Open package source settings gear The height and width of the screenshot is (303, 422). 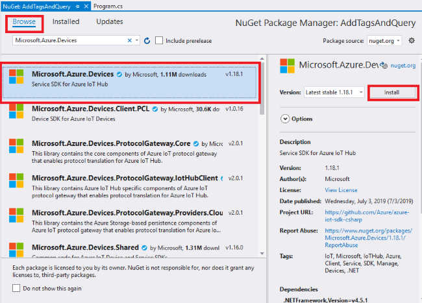pos(412,41)
